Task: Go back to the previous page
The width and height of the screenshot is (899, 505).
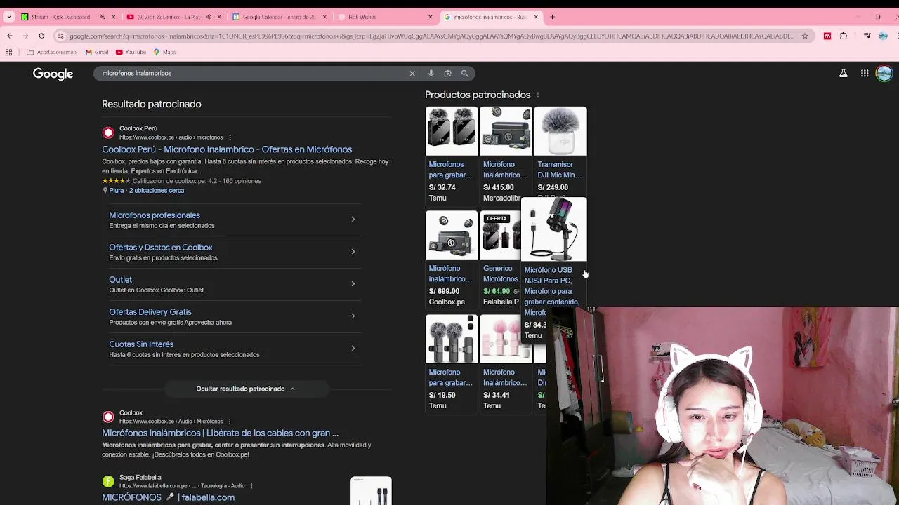Action: (x=9, y=36)
